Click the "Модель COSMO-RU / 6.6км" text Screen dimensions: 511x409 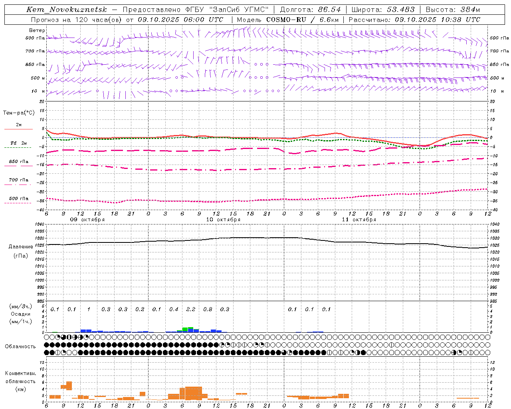coord(288,20)
